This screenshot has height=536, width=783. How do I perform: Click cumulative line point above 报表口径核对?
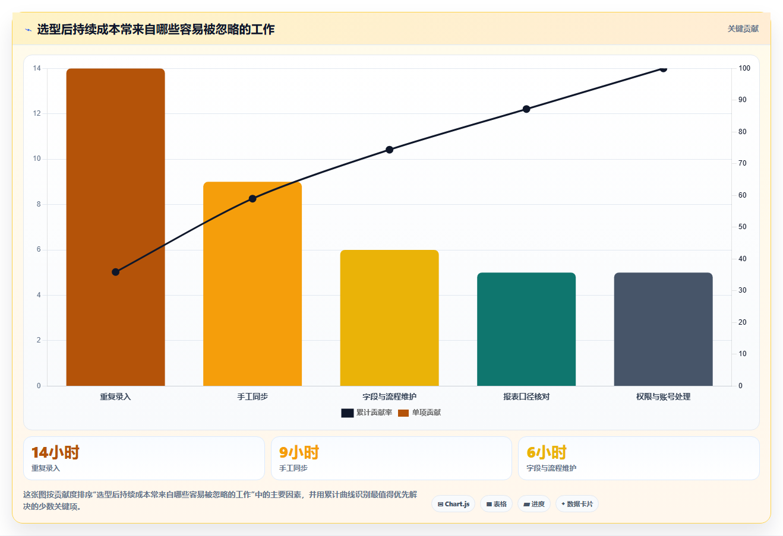pos(526,109)
